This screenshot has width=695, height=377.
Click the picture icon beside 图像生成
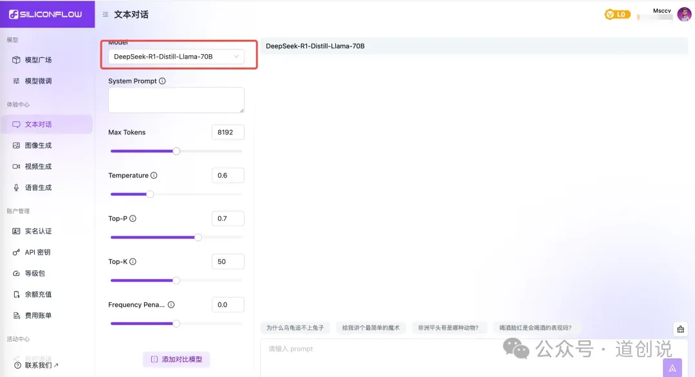click(16, 145)
